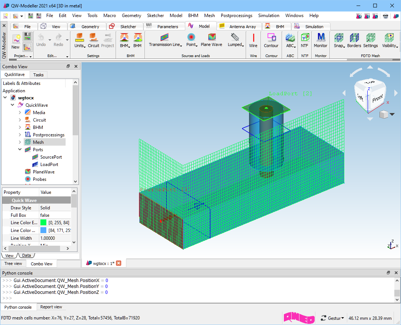The width and height of the screenshot is (401, 325).
Task: Open FDTD Mesh Settings icon
Action: click(x=370, y=37)
